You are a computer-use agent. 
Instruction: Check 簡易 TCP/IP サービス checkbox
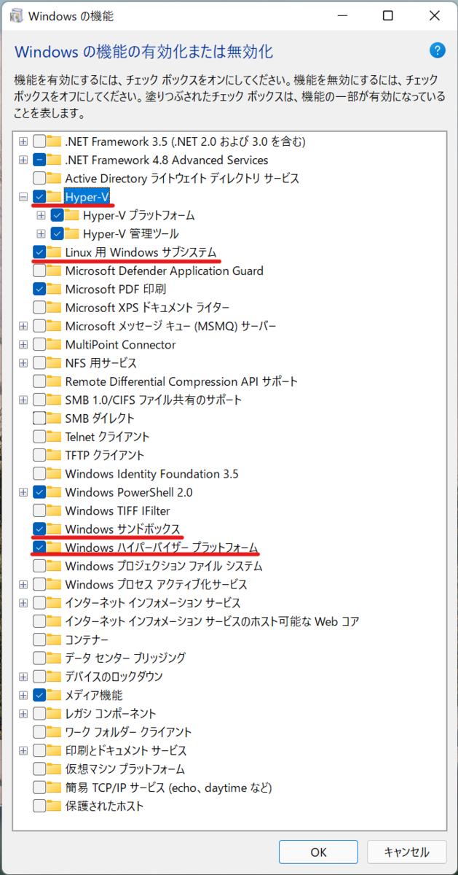[39, 787]
